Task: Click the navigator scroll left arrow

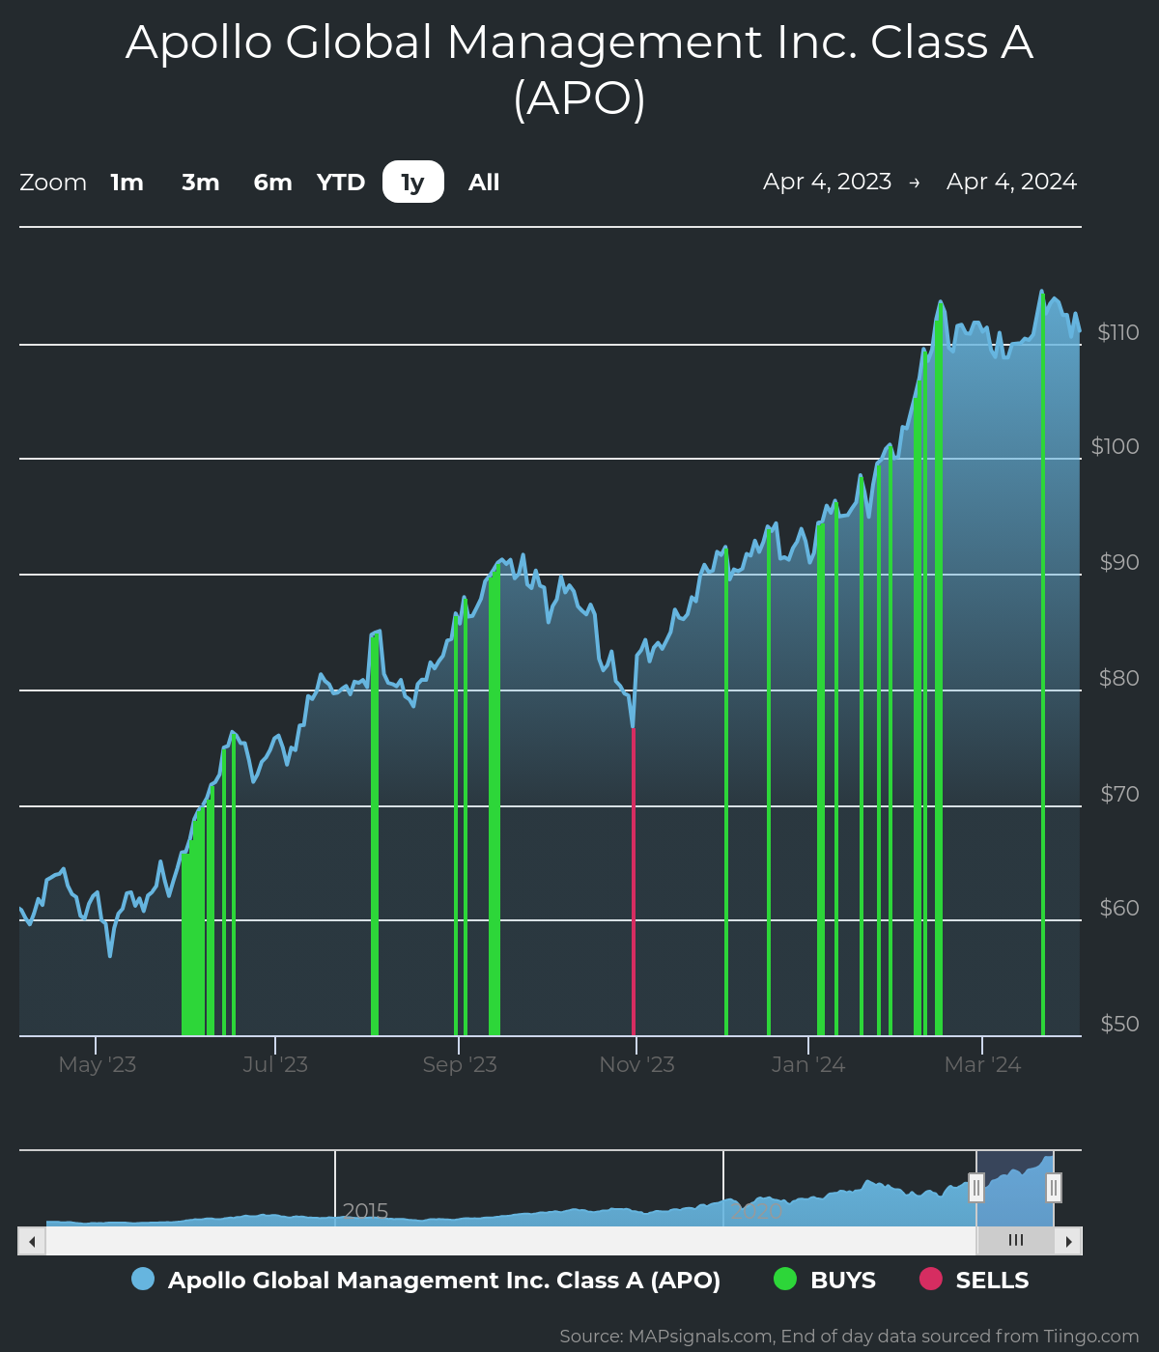Action: [x=32, y=1241]
